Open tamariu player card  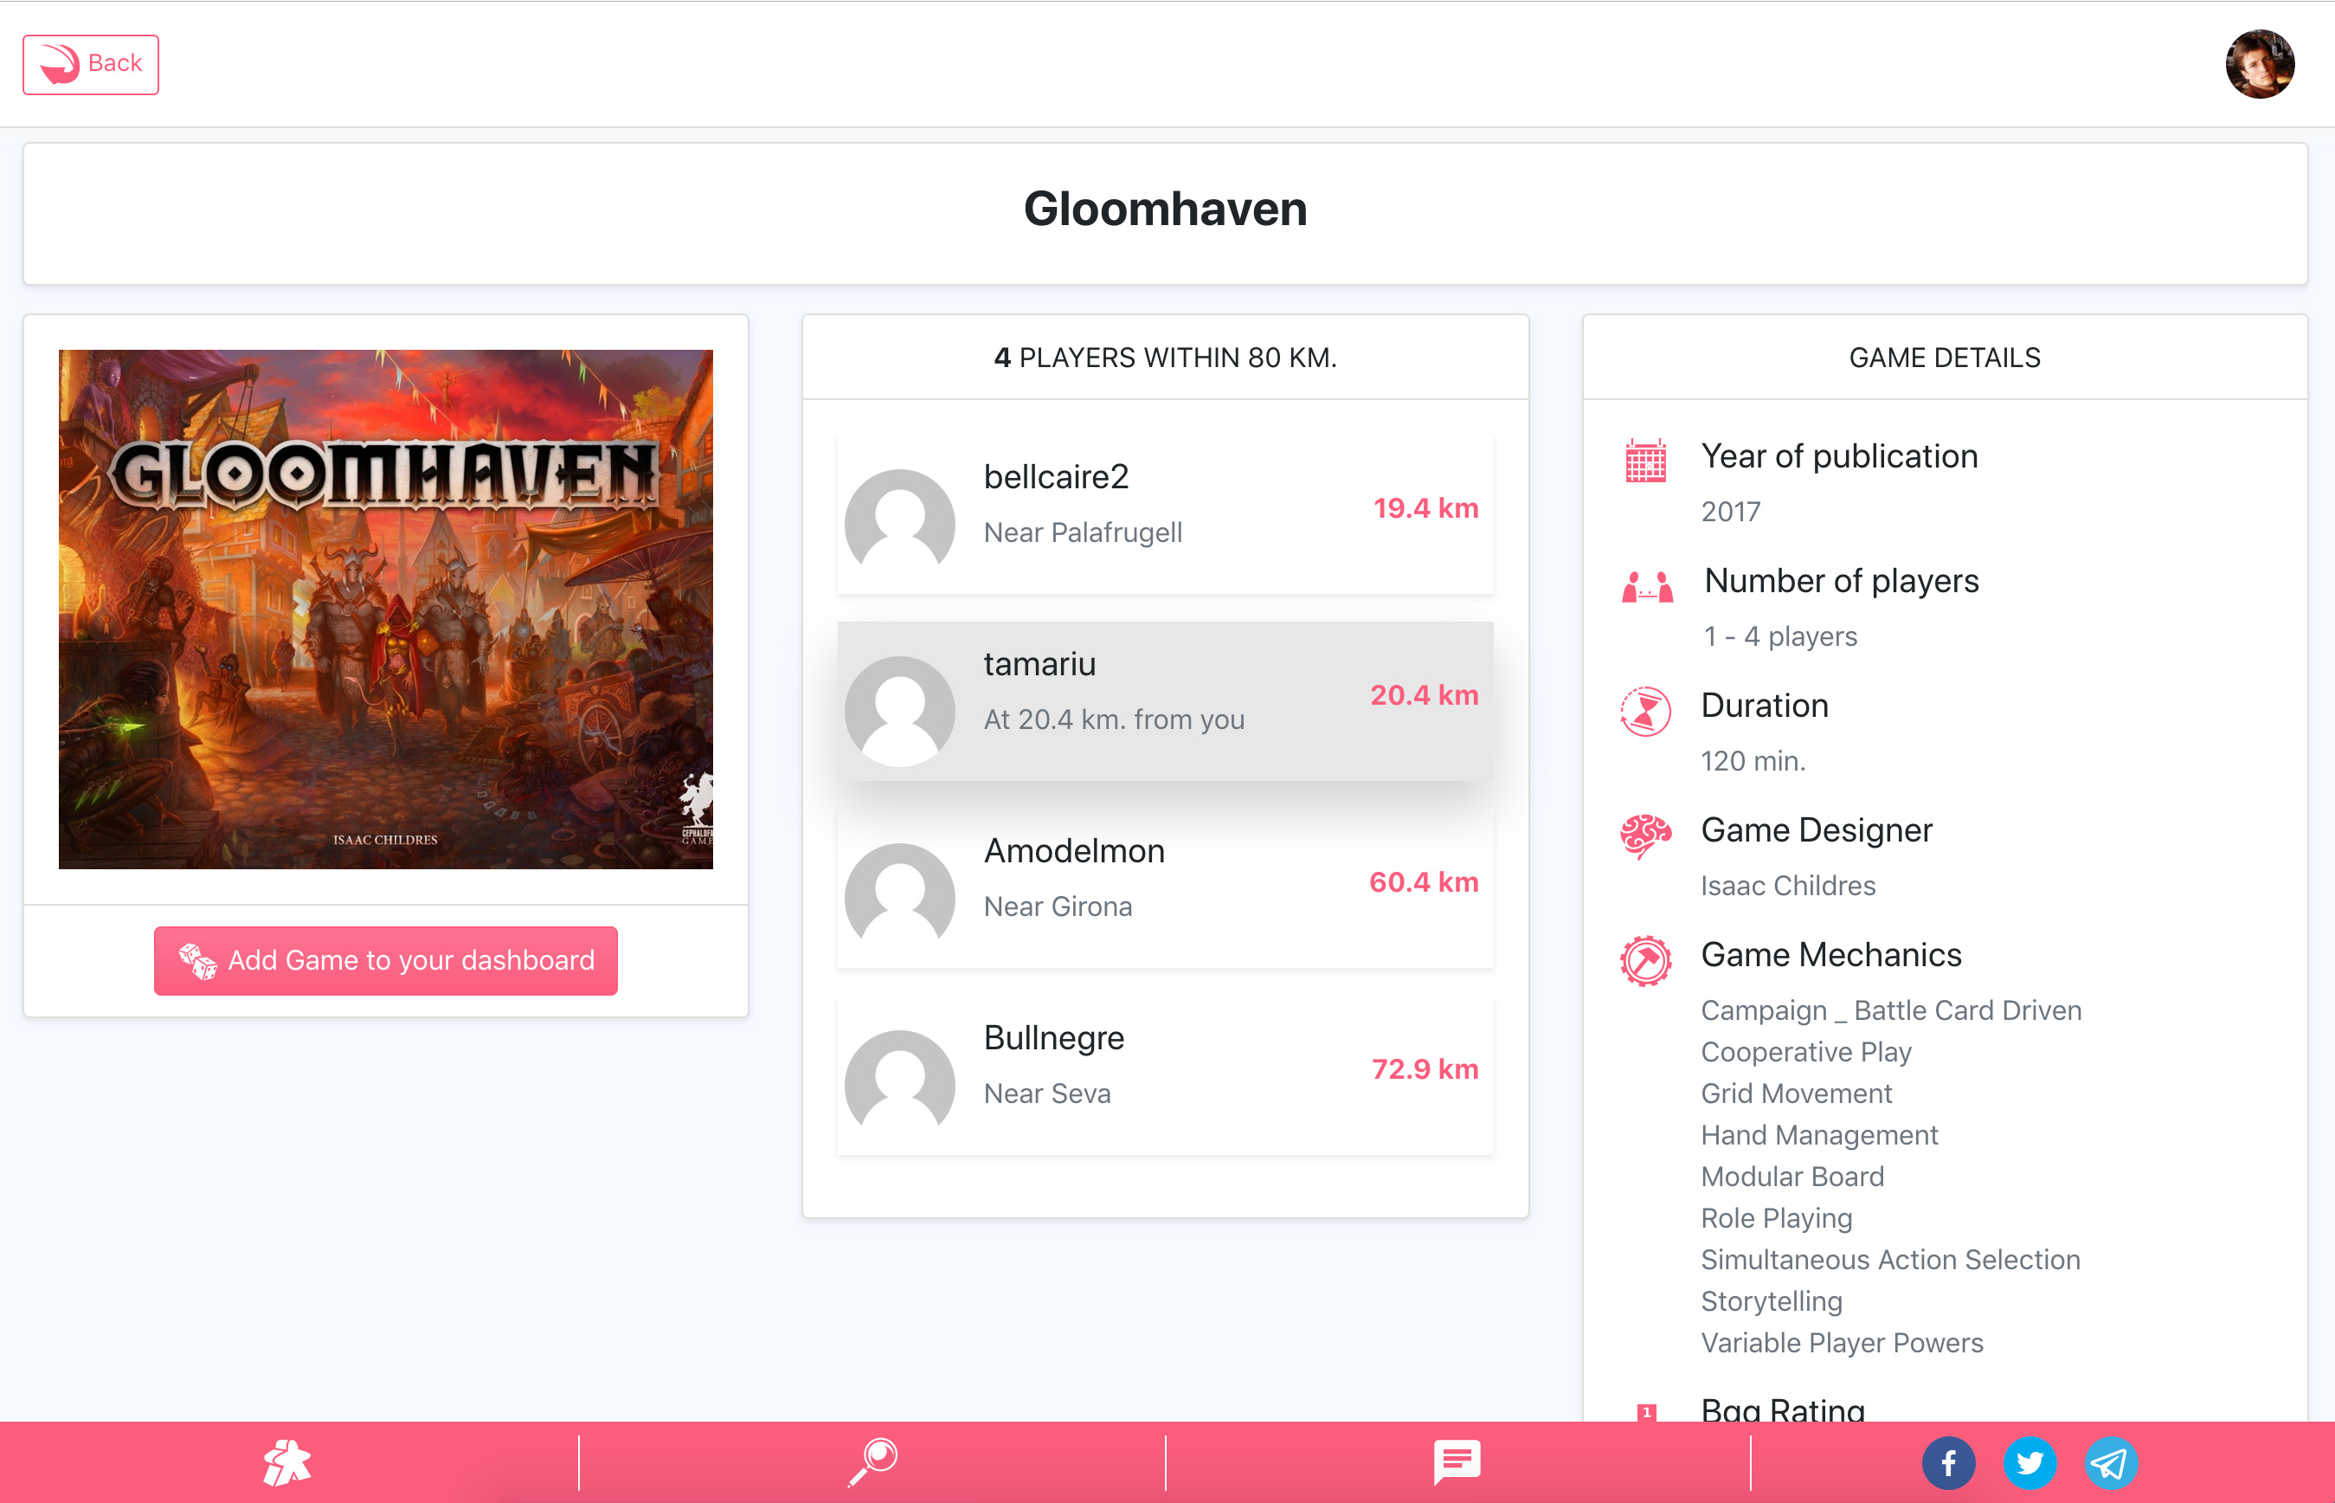(1165, 700)
